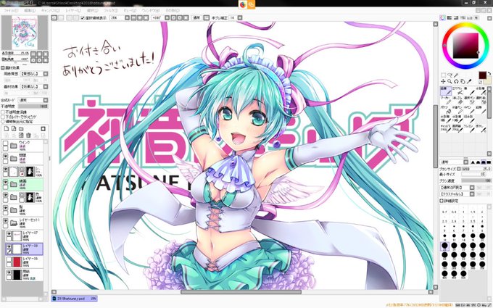Click the rotation angle field in toolbar
This screenshot has width=493, height=308.
[x=157, y=18]
